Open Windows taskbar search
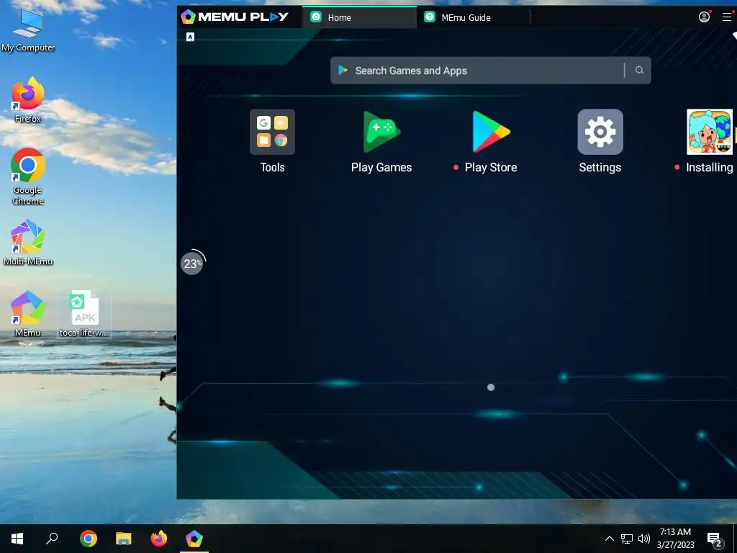Viewport: 737px width, 553px height. tap(52, 539)
